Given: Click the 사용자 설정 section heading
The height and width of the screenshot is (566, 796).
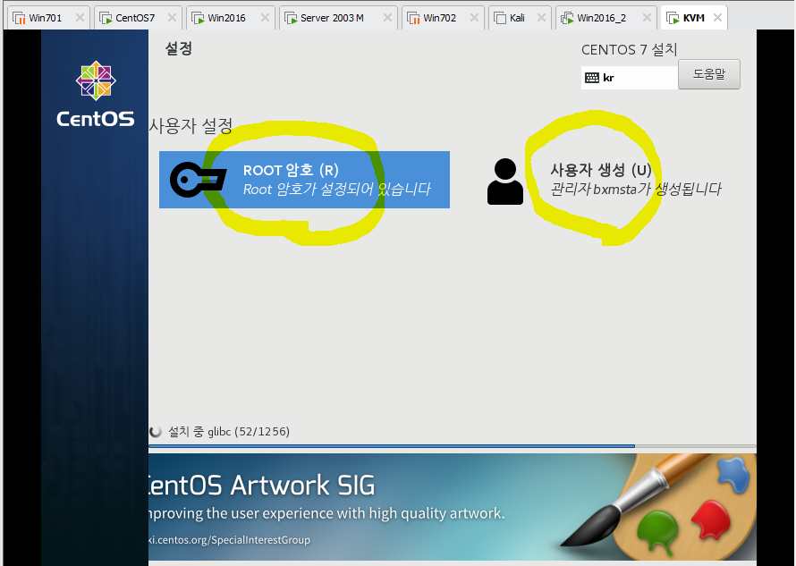Looking at the screenshot, I should [191, 126].
